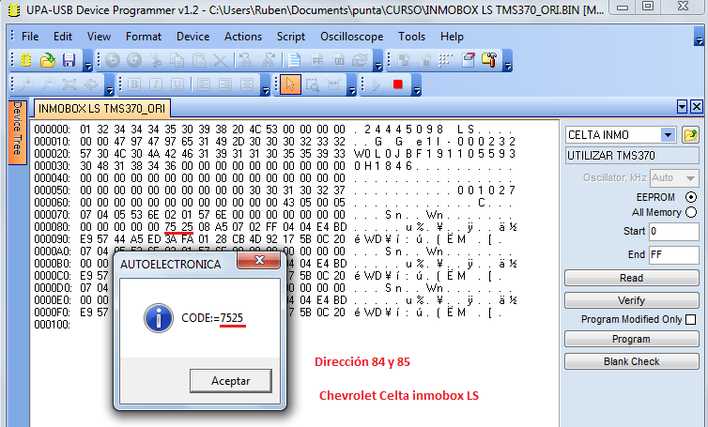Open the CELTA INMO device dropdown
This screenshot has height=427, width=708.
click(668, 135)
